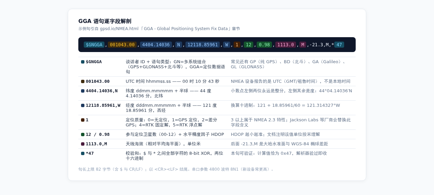Image resolution: width=434 pixels, height=195 pixels.
Task: Click the 12 / 0.98 field label
Action: (x=98, y=135)
